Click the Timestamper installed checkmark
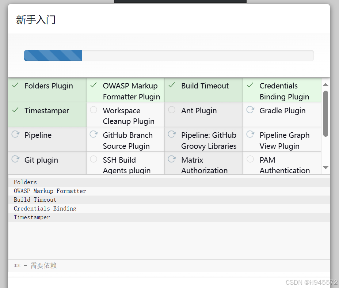 [15, 110]
